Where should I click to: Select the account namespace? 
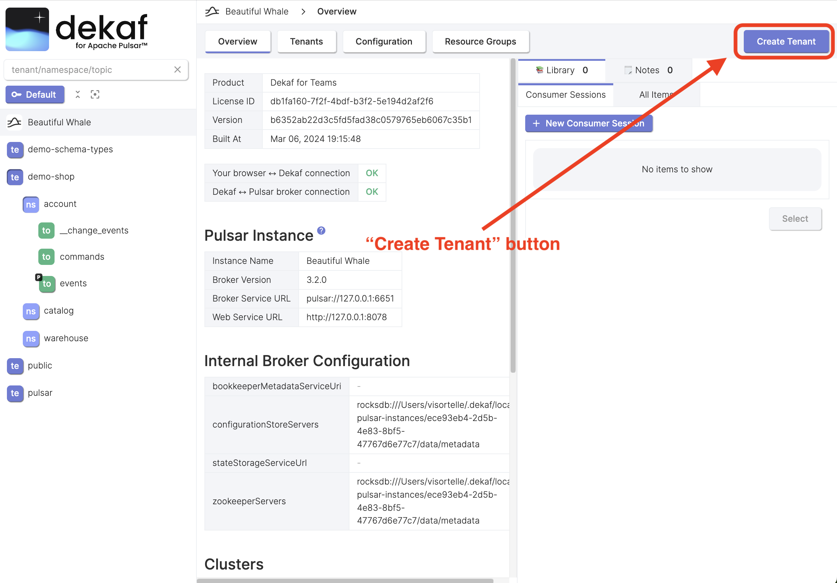(x=60, y=204)
